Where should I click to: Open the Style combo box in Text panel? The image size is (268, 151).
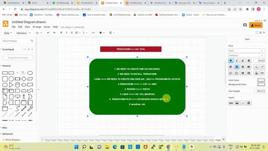coord(247,51)
